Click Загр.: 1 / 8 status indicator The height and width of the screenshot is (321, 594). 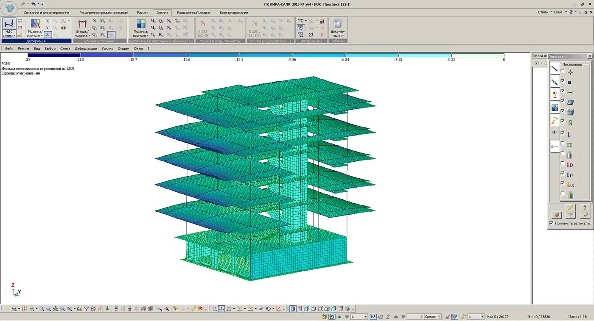coord(578,317)
